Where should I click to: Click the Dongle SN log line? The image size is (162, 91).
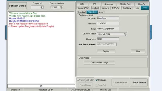[x=24, y=21]
